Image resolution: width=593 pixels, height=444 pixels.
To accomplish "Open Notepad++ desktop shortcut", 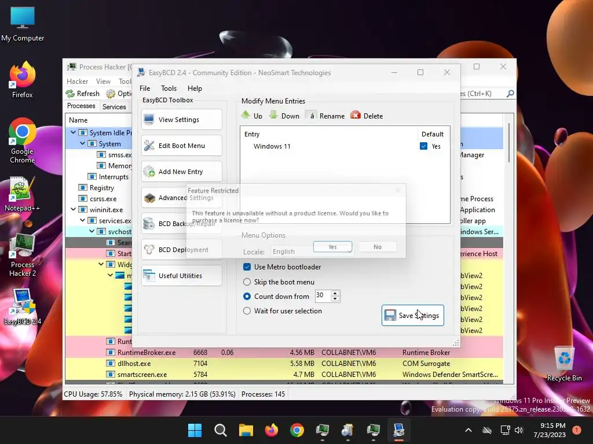I will coord(23,194).
